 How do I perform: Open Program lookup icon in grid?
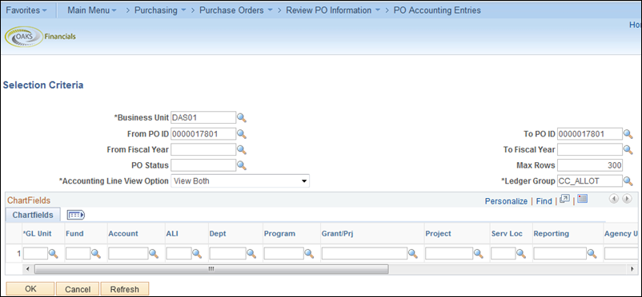(x=309, y=254)
